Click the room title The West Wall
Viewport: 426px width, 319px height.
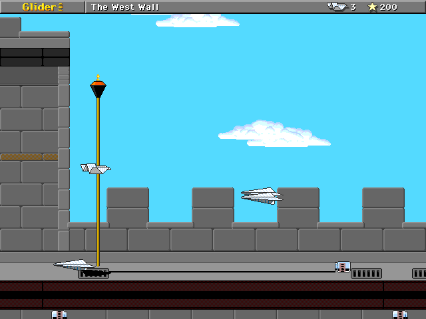[125, 7]
